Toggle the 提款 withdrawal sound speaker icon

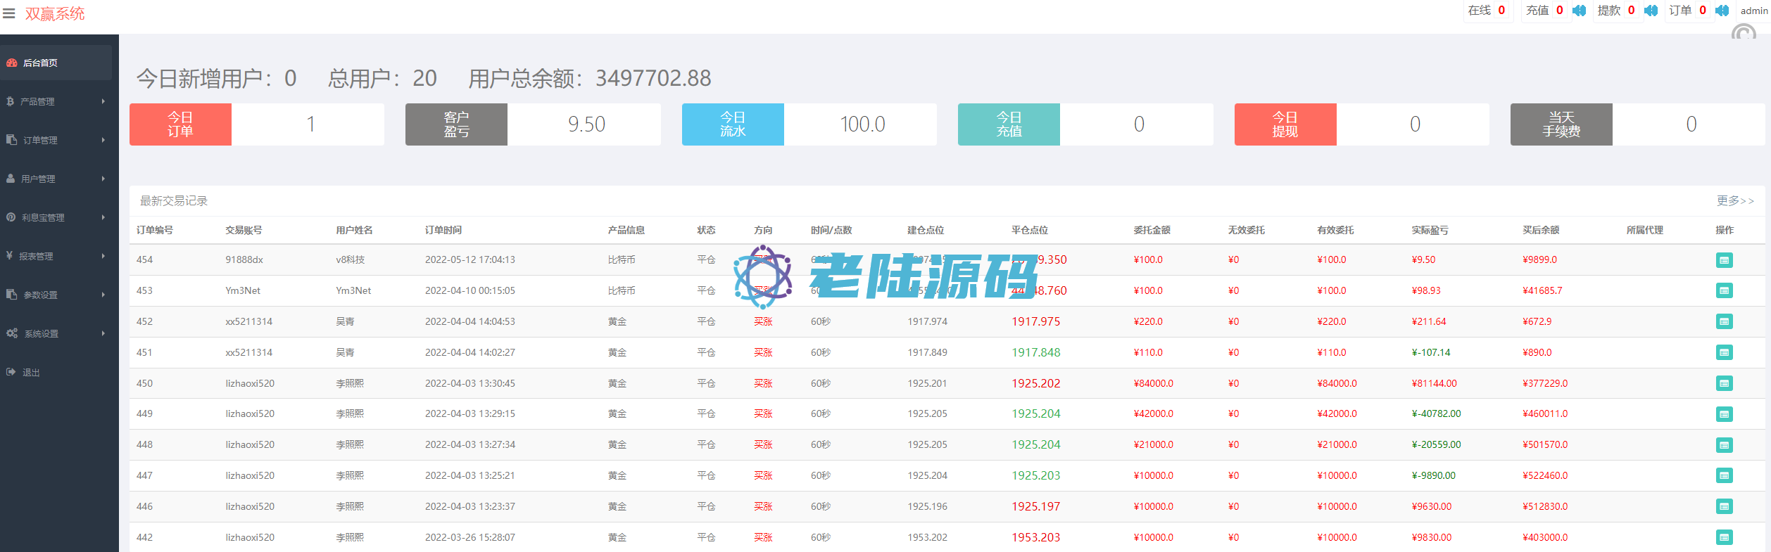1651,11
